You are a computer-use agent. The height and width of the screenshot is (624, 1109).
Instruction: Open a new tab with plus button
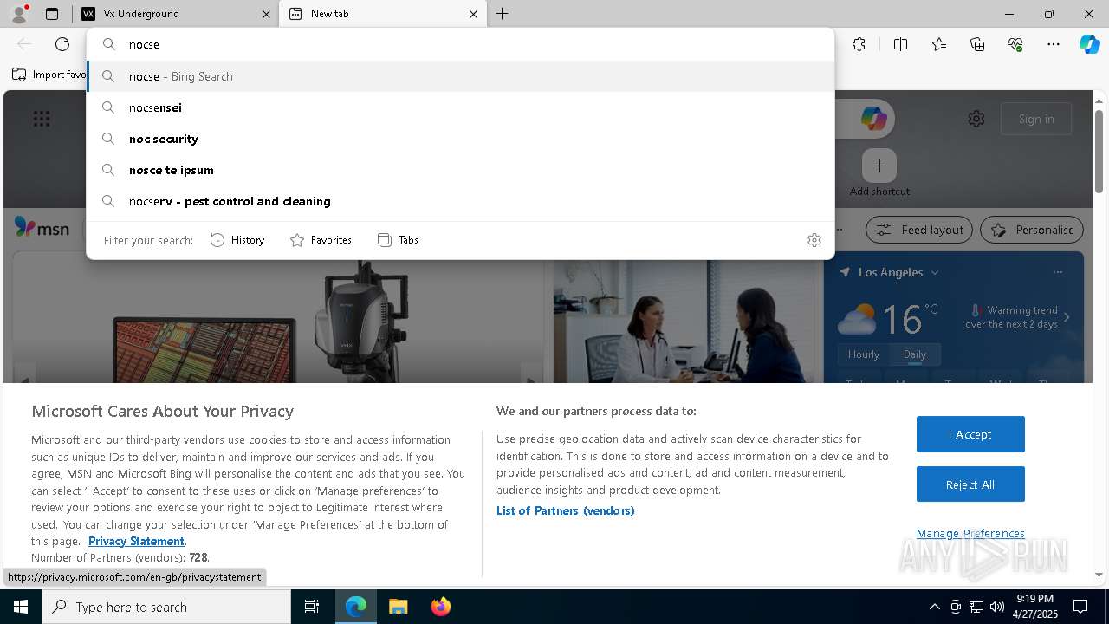pyautogui.click(x=502, y=14)
